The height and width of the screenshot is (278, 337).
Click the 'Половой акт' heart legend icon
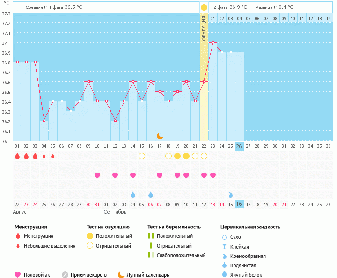[x=18, y=275]
